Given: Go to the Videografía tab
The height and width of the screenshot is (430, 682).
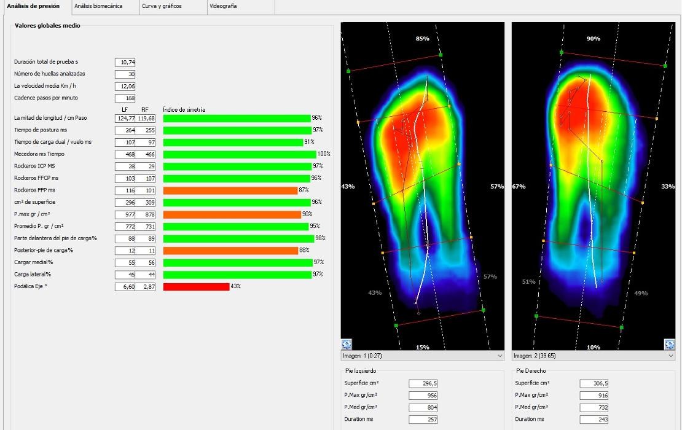Looking at the screenshot, I should (223, 6).
